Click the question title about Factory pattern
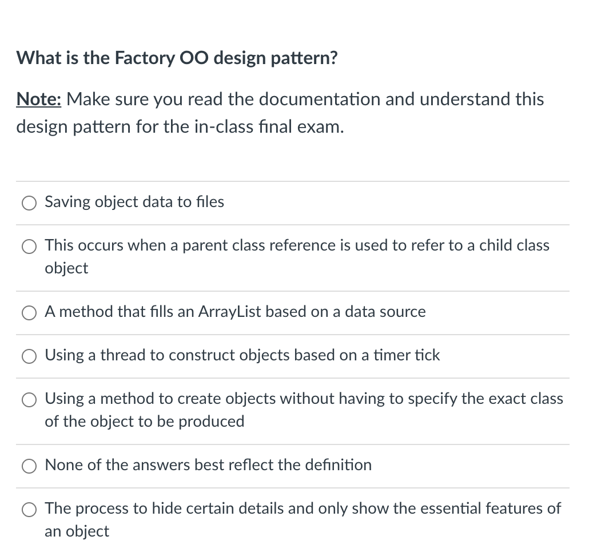This screenshot has width=589, height=556. tap(176, 58)
